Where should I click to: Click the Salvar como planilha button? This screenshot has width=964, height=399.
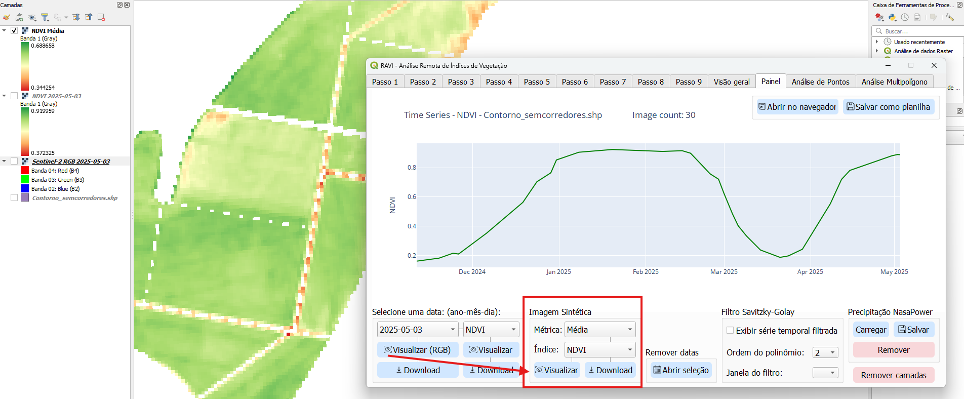click(888, 107)
